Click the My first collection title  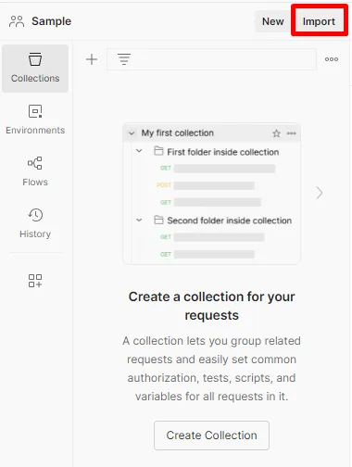tap(178, 133)
